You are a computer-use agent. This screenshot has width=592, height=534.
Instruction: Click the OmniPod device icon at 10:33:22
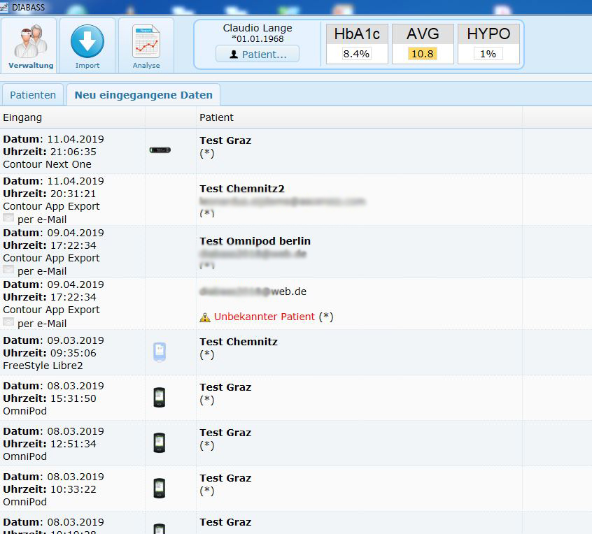tap(160, 489)
